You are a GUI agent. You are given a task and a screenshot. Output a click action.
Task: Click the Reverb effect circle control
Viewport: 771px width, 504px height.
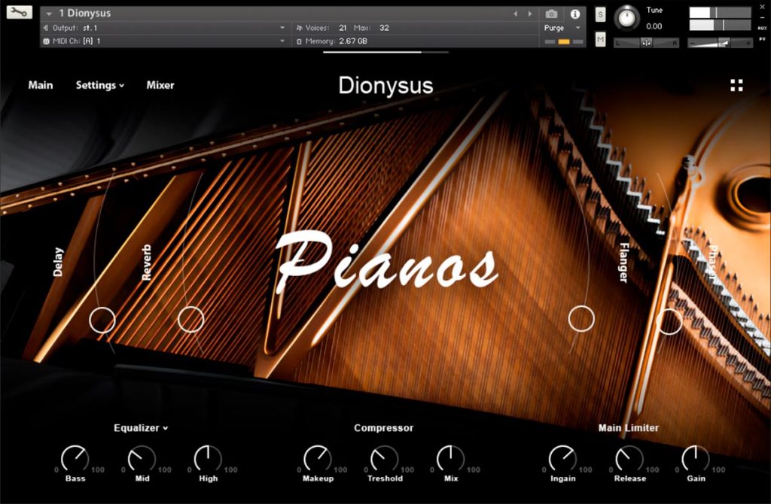[x=190, y=319]
